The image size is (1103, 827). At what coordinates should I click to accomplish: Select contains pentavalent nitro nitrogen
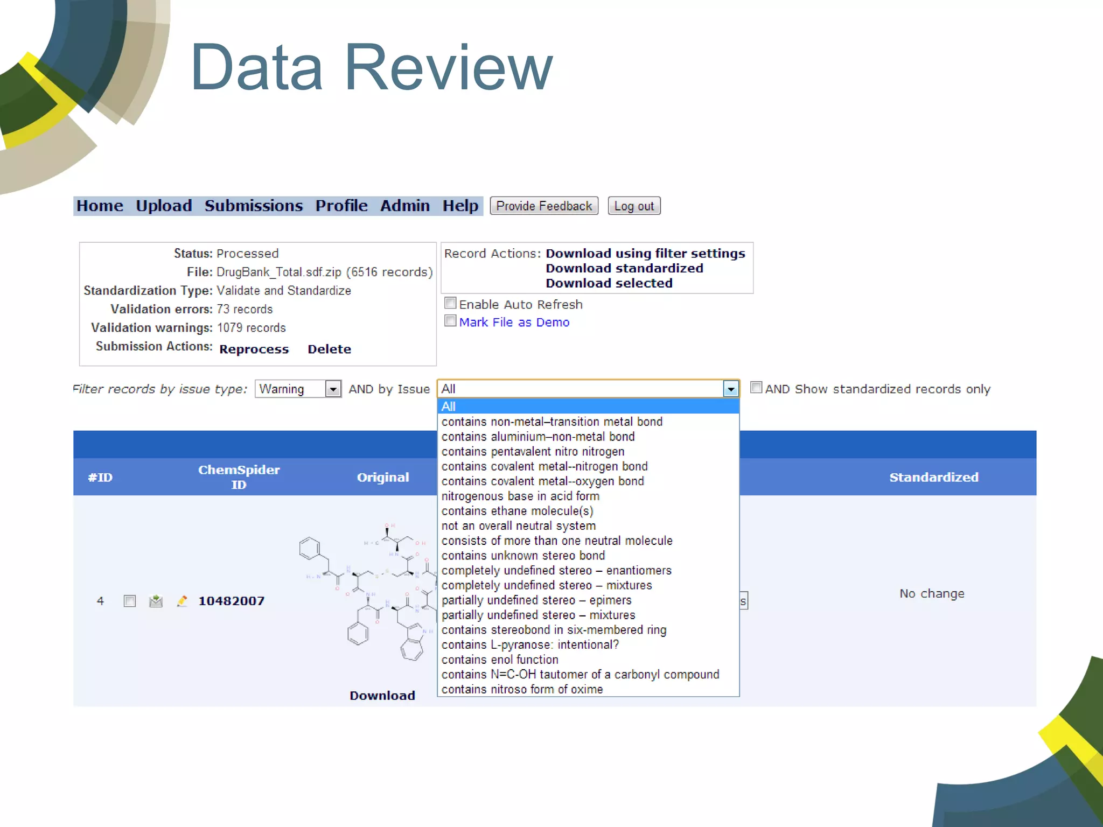point(588,451)
